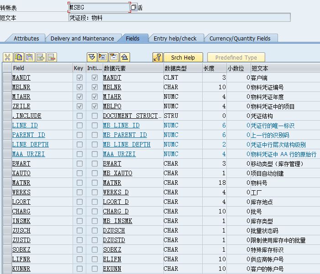The height and width of the screenshot is (274, 320).
Task: Click the 数据类型 column header
Action: coord(183,68)
